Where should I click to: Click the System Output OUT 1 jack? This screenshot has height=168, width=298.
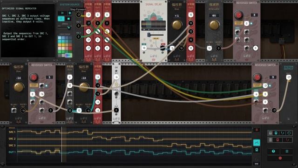(x=289, y=77)
